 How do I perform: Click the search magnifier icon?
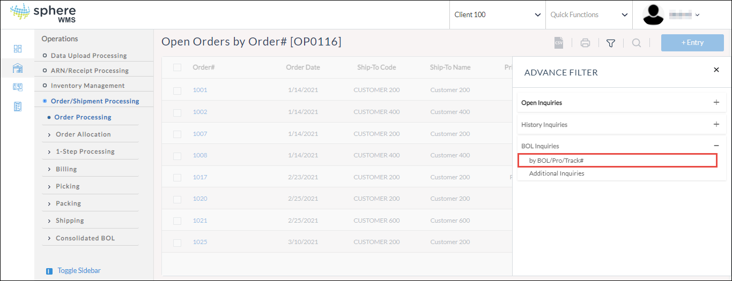point(637,43)
